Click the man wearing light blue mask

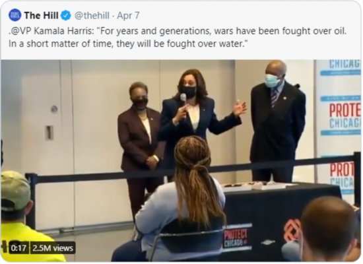click(x=278, y=120)
